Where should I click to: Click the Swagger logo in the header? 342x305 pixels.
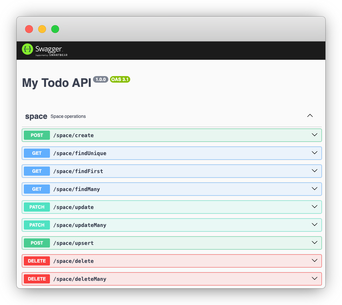tap(27, 49)
